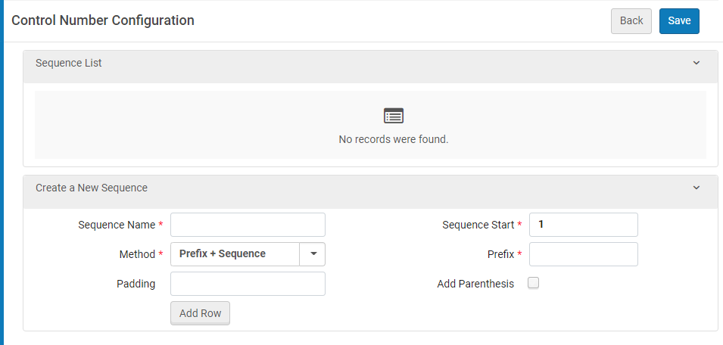
Task: Click the Control Number Configuration page heading
Action: click(103, 20)
